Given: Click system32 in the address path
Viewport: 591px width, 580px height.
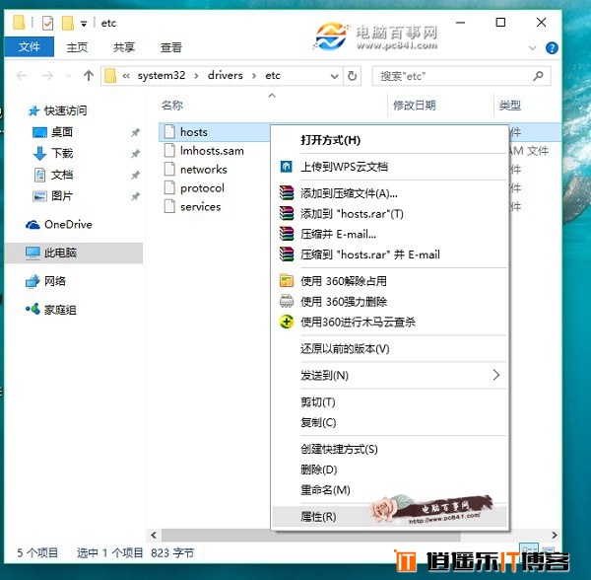Looking at the screenshot, I should 162,76.
